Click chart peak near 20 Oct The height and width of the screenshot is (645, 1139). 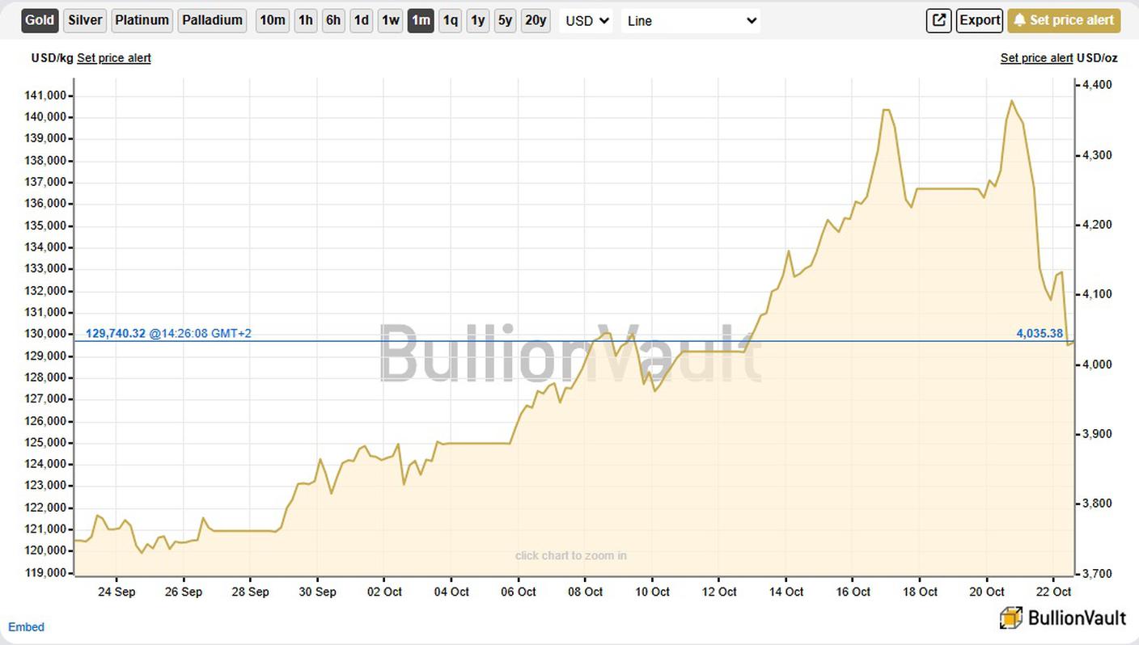tap(1011, 101)
